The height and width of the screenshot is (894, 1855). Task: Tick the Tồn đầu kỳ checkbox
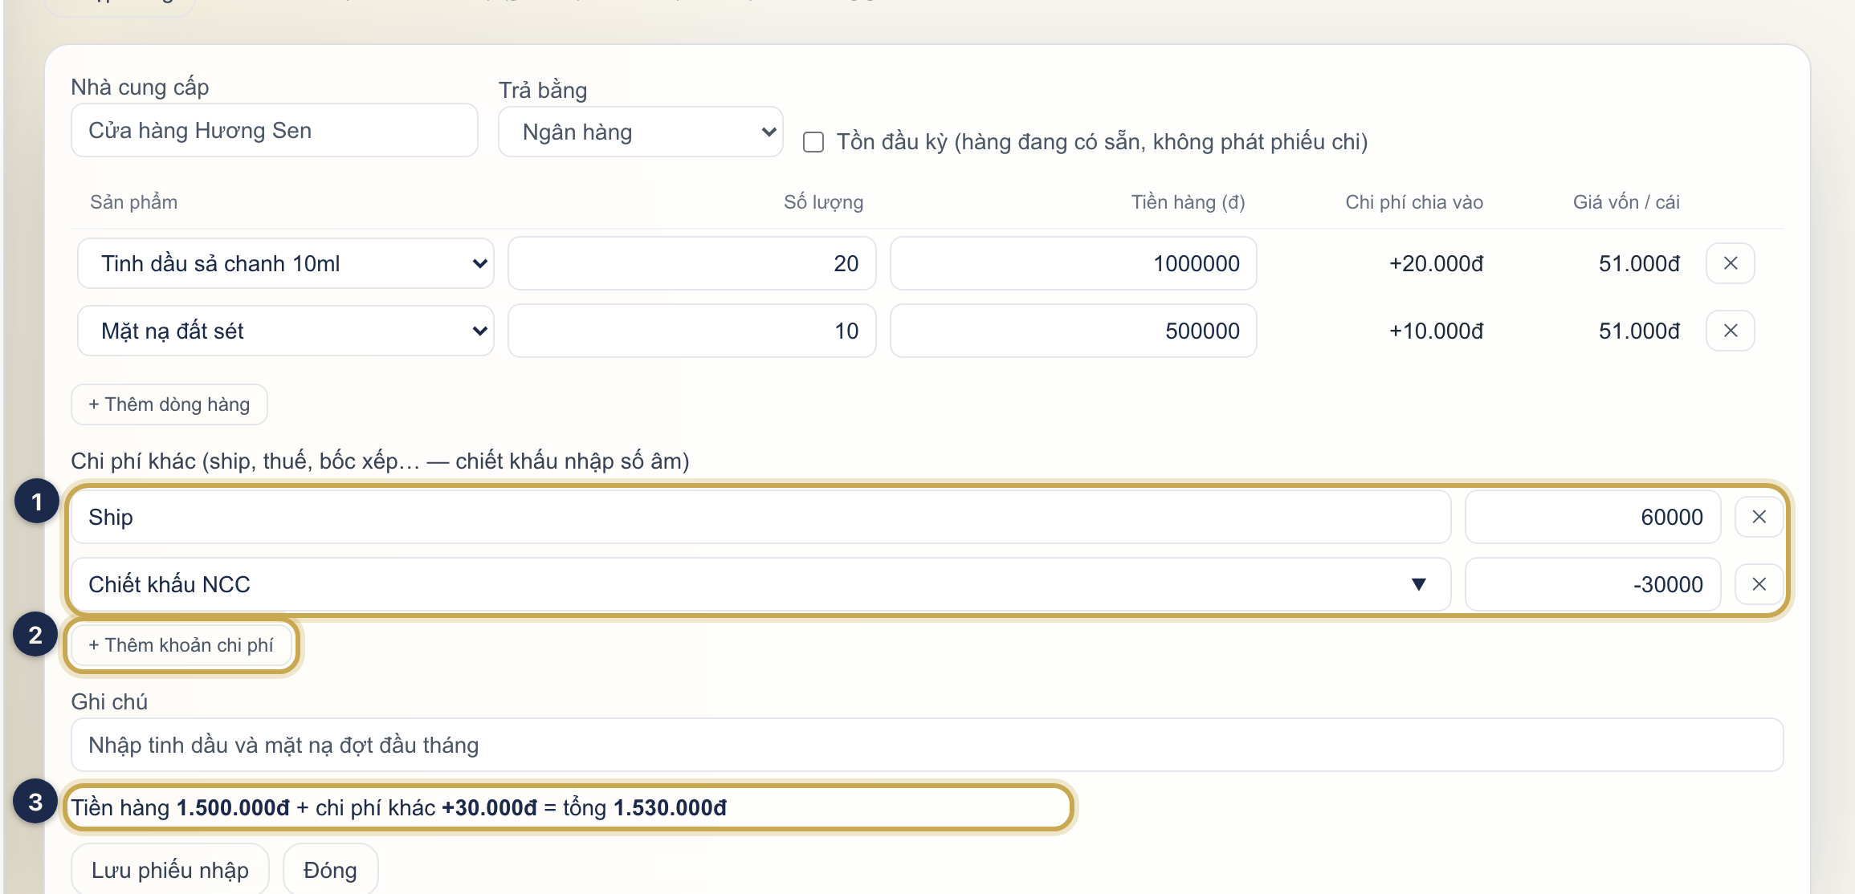click(x=813, y=142)
